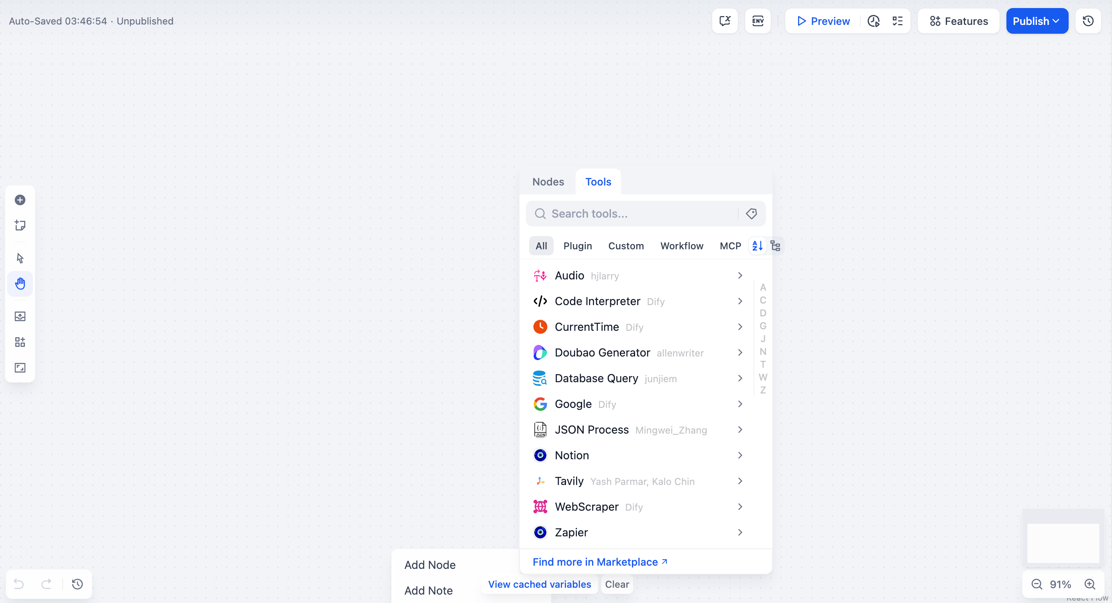
Task: Open the conversation variables icon
Action: click(x=725, y=21)
